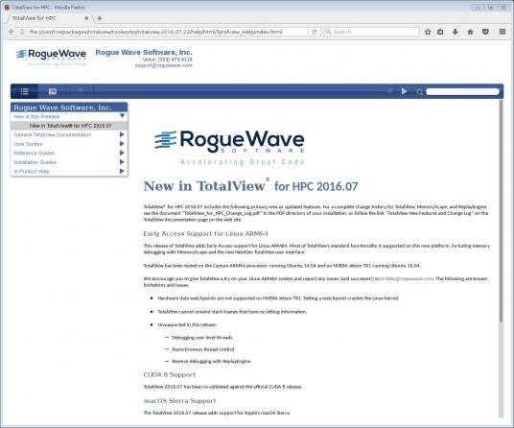Open New in this Release menu item
The width and height of the screenshot is (514, 428).
point(36,116)
